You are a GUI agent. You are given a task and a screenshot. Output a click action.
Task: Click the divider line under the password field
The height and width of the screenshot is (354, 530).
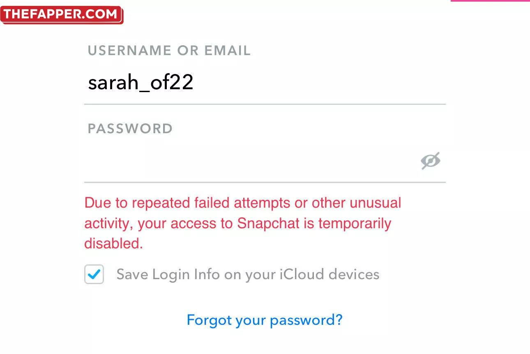265,182
